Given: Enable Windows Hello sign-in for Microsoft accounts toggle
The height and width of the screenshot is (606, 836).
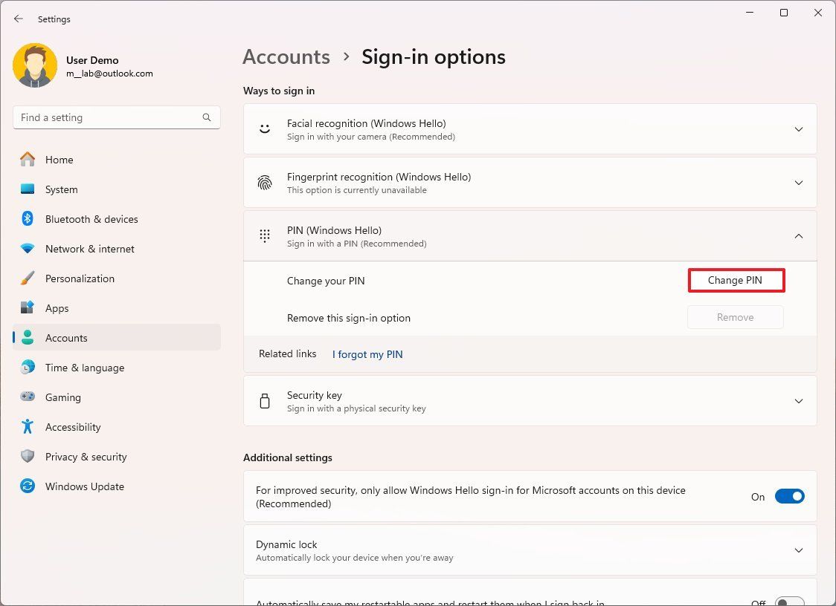Looking at the screenshot, I should coord(790,496).
